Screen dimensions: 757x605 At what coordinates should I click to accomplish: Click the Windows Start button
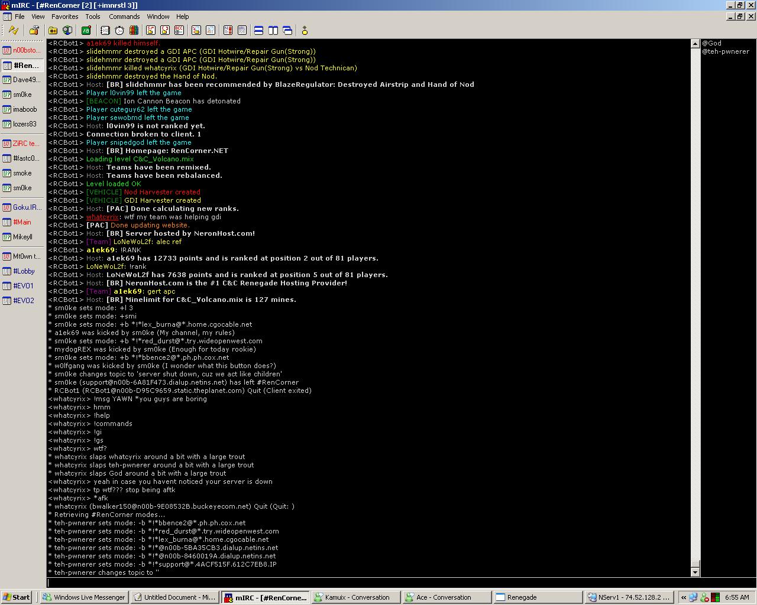coord(17,597)
